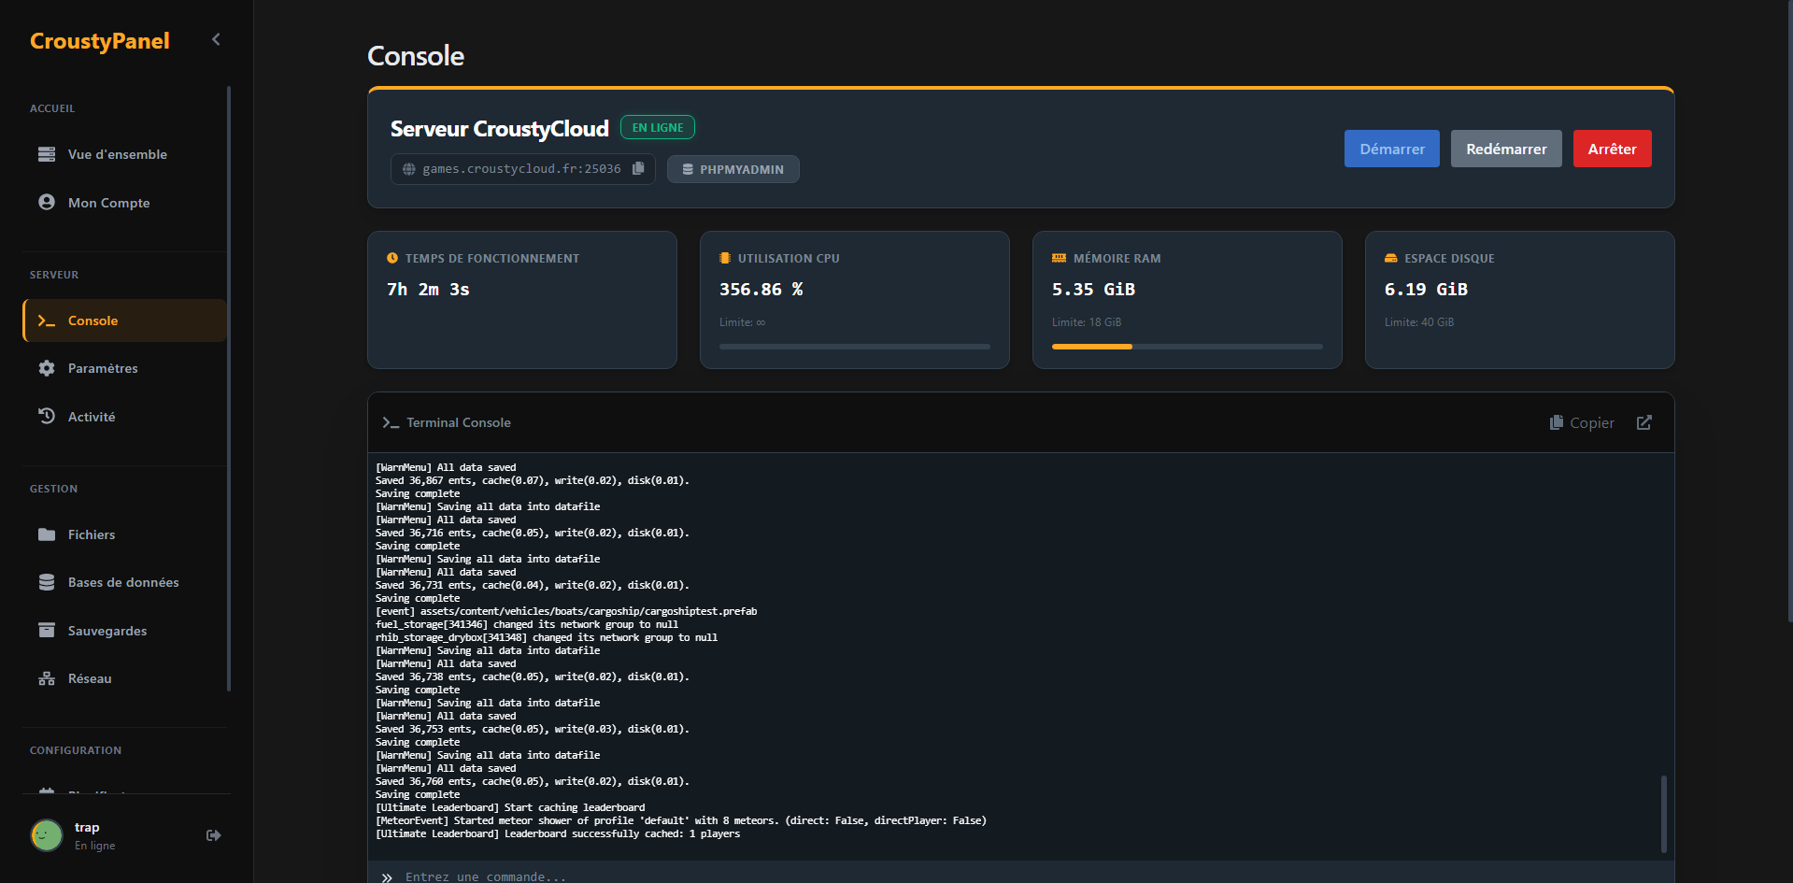Click the terminal console scrollbar
Viewport: 1793px width, 883px height.
pos(1663,813)
